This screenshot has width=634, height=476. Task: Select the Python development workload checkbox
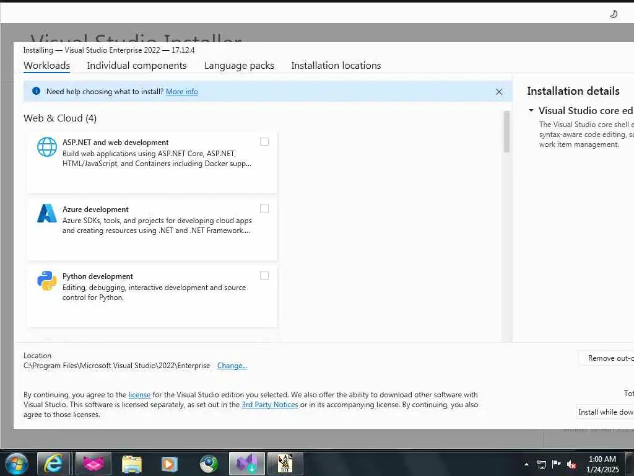click(x=264, y=276)
